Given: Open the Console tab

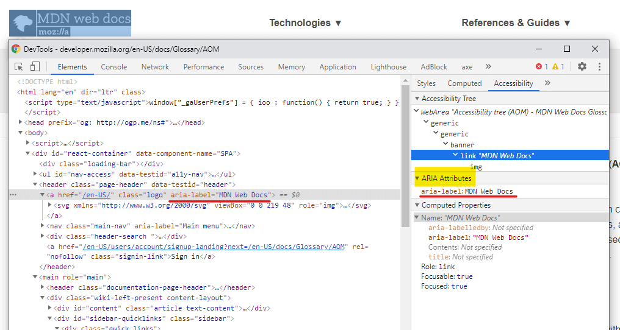Looking at the screenshot, I should (x=114, y=67).
